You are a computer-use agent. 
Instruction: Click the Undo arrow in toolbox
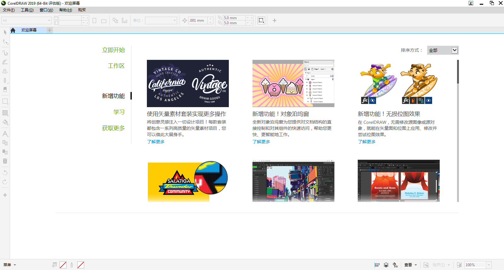click(5, 173)
